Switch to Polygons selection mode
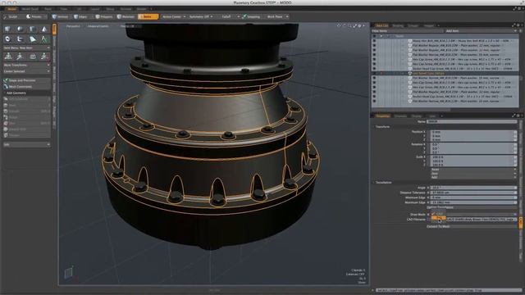 click(x=104, y=16)
